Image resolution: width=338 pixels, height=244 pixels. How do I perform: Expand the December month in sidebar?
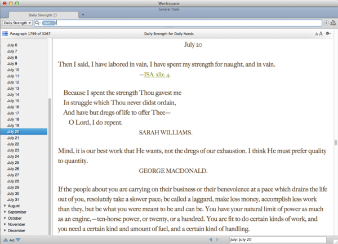pos(5,230)
